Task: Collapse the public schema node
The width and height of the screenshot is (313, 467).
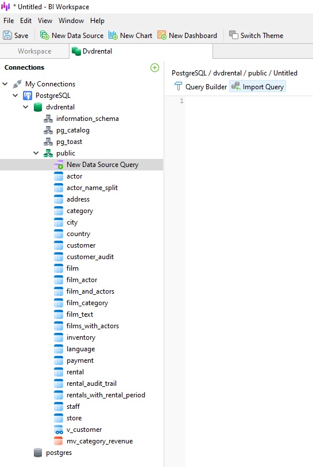Action: click(x=36, y=153)
